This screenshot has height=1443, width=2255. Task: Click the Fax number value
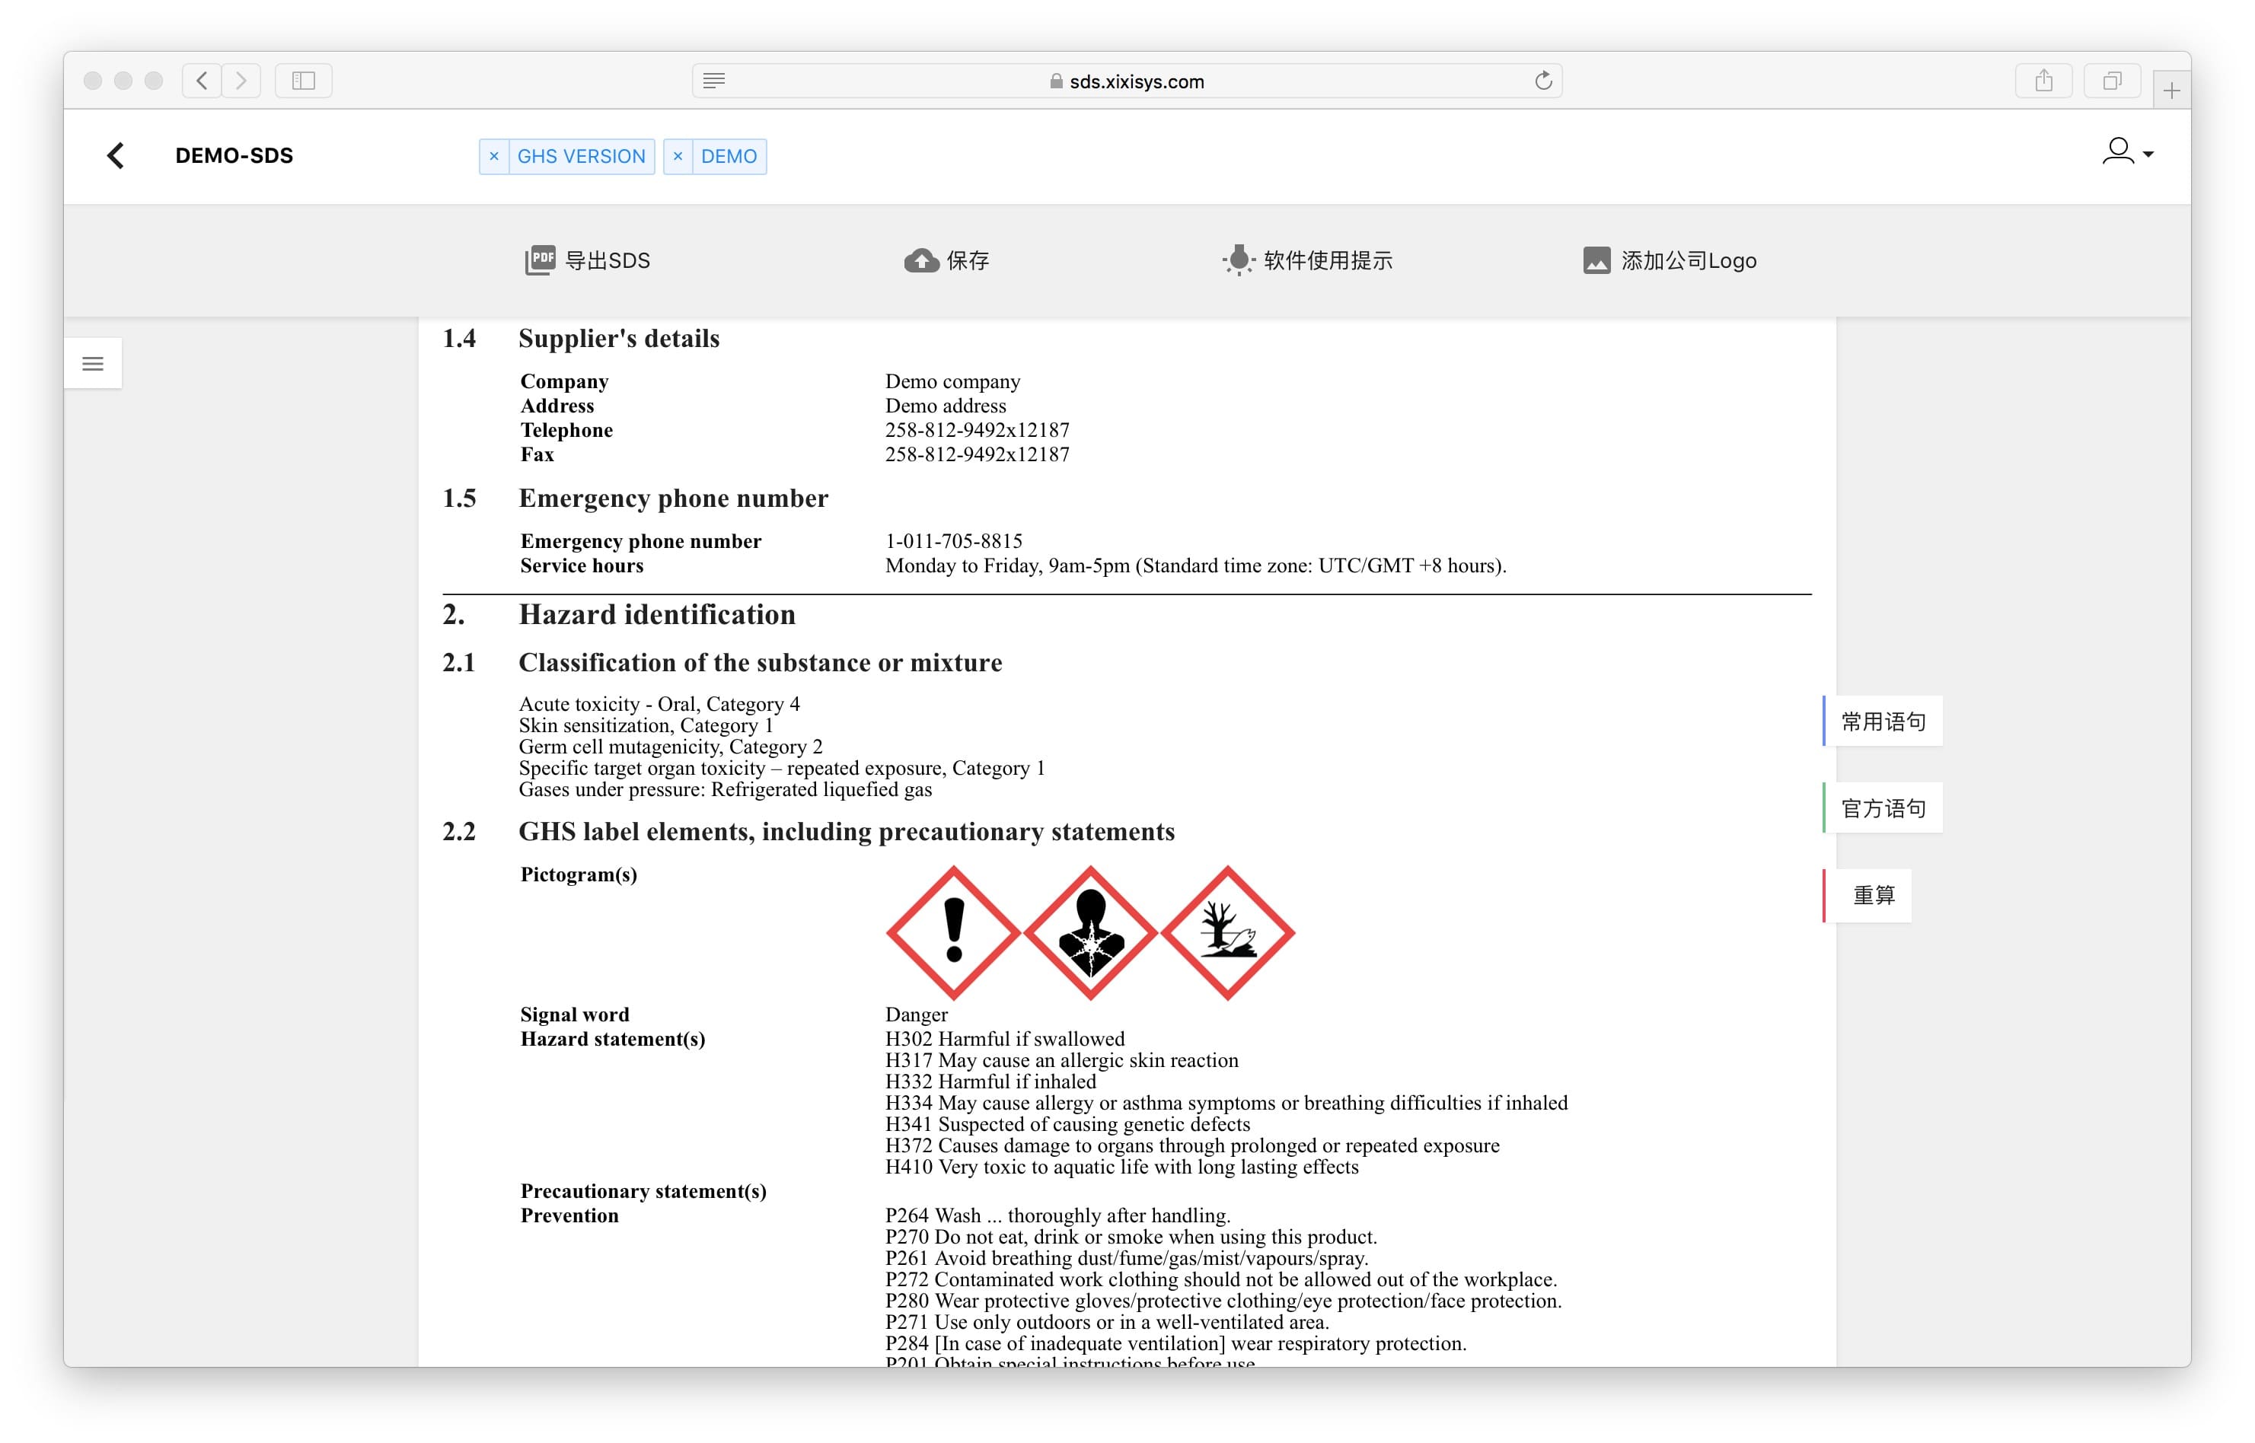click(x=977, y=454)
